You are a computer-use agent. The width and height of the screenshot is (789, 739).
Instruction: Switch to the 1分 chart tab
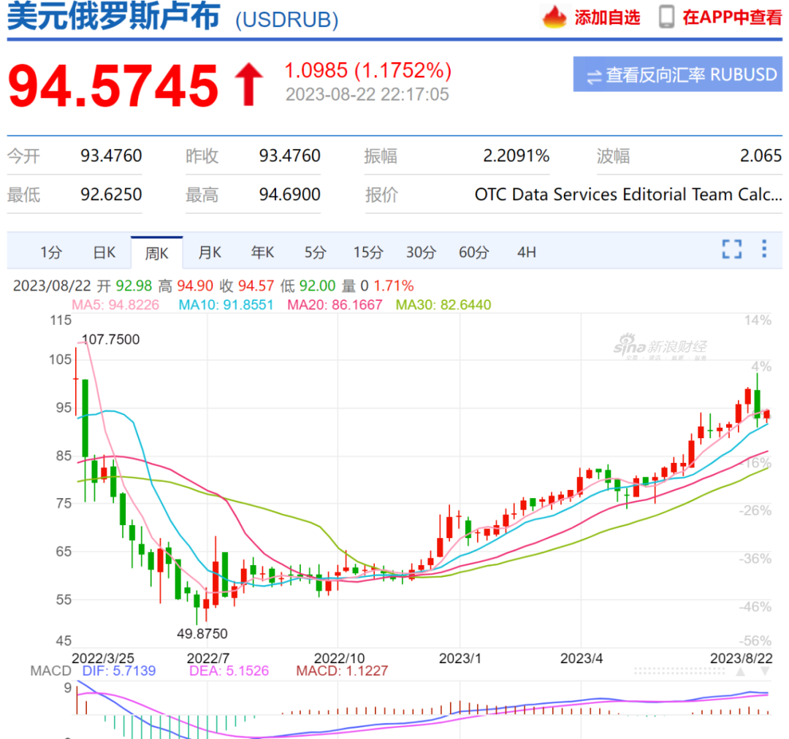pos(51,252)
